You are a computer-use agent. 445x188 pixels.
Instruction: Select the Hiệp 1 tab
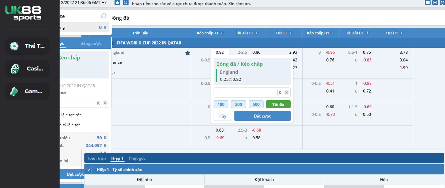pyautogui.click(x=118, y=158)
